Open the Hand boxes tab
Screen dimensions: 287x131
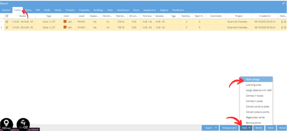click(123, 10)
